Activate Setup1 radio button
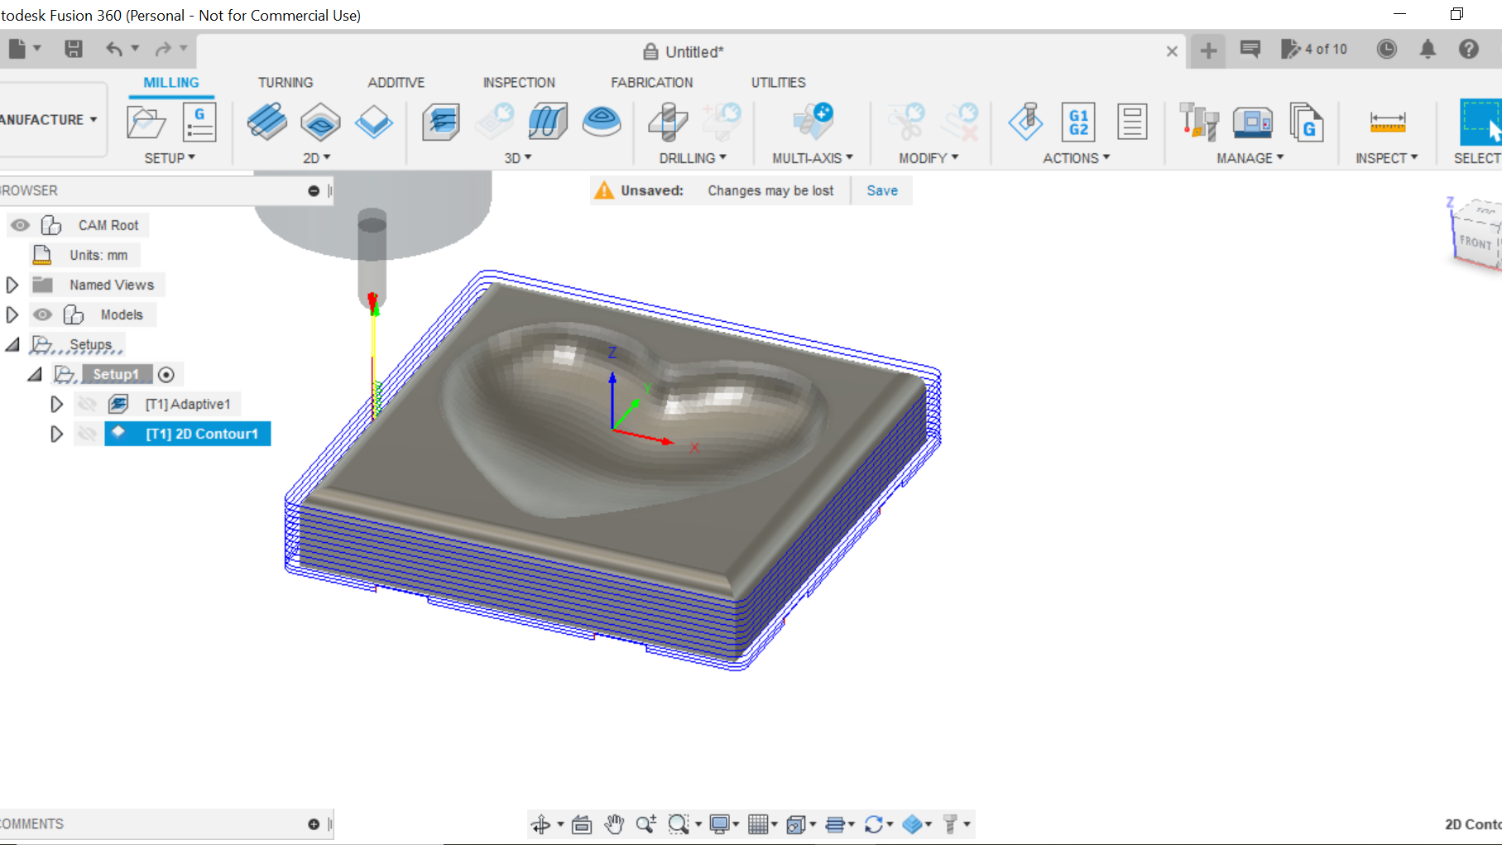Viewport: 1502px width, 845px height. tap(166, 375)
